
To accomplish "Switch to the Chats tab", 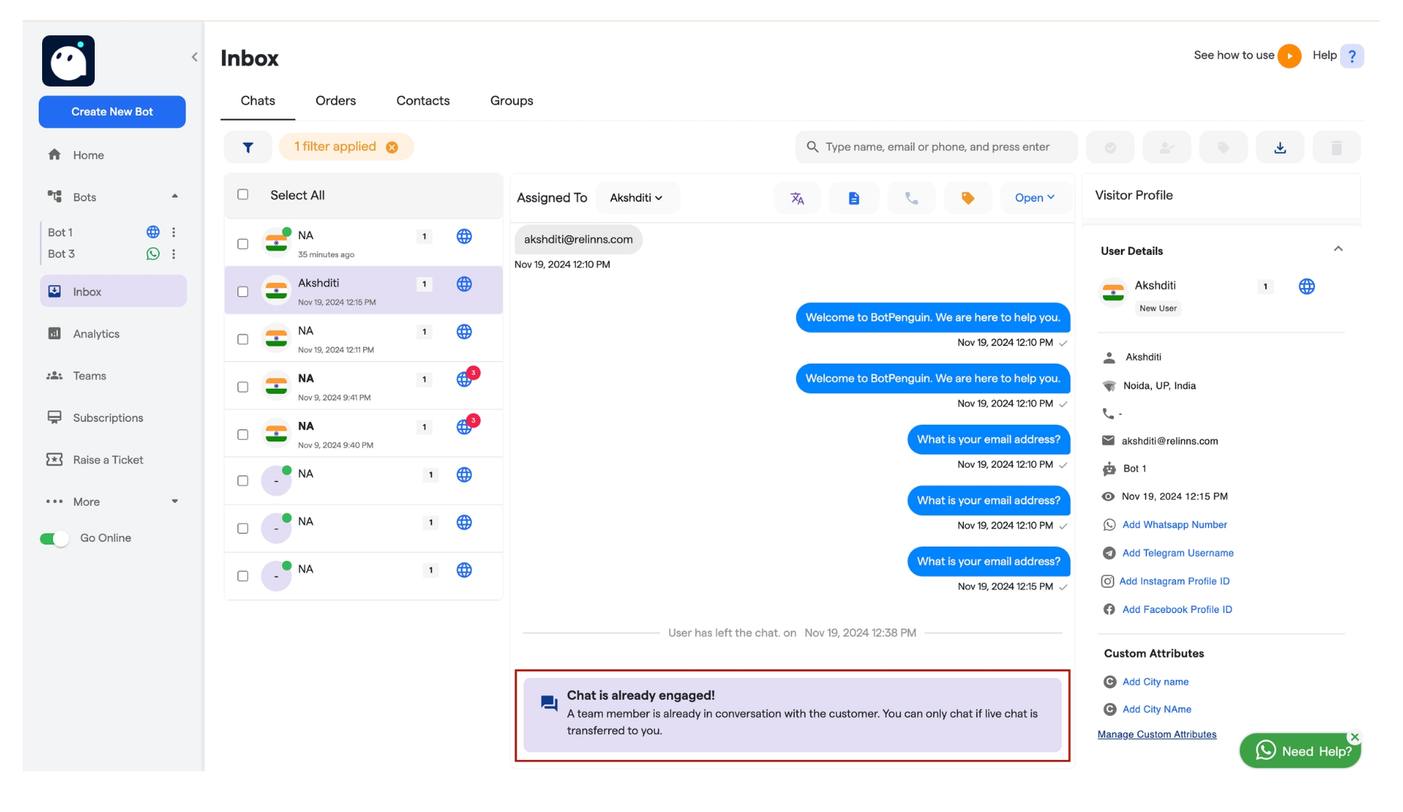I will pos(258,101).
